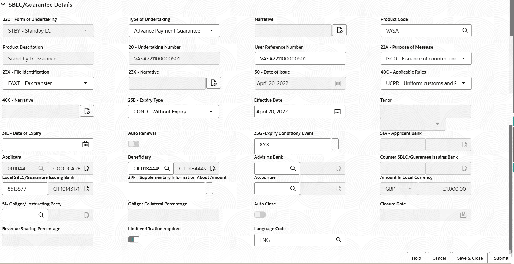The image size is (514, 264).
Task: Open the Date of Issue calendar picker
Action: pyautogui.click(x=338, y=83)
